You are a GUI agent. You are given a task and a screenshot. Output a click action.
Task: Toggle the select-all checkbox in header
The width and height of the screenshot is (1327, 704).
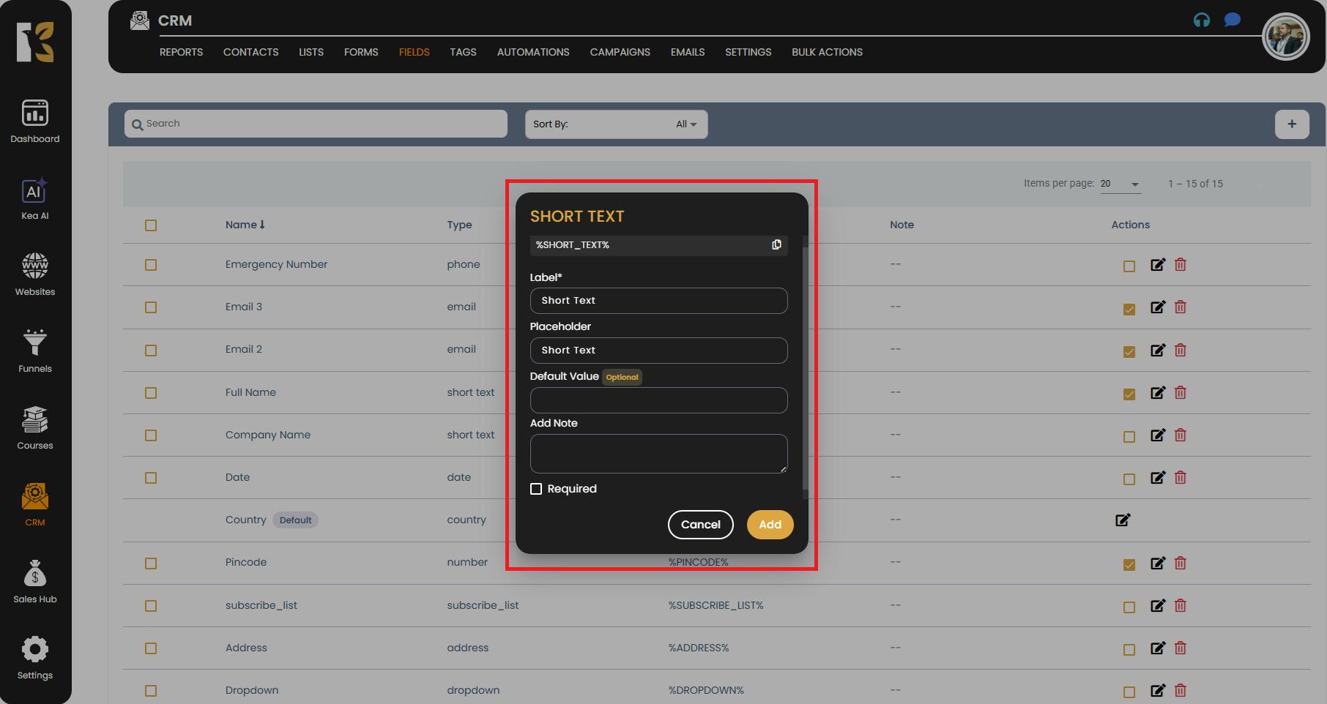point(151,225)
